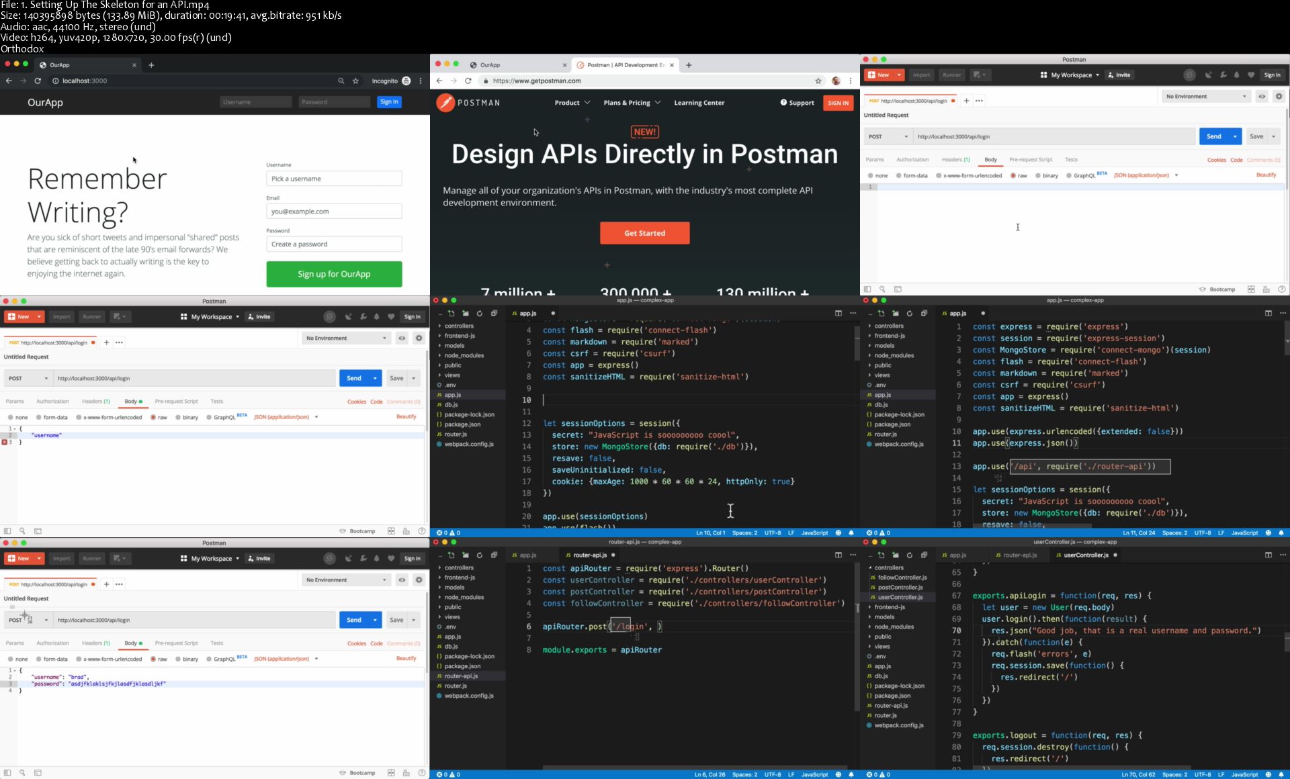Click the orange Get Started button

coord(644,233)
